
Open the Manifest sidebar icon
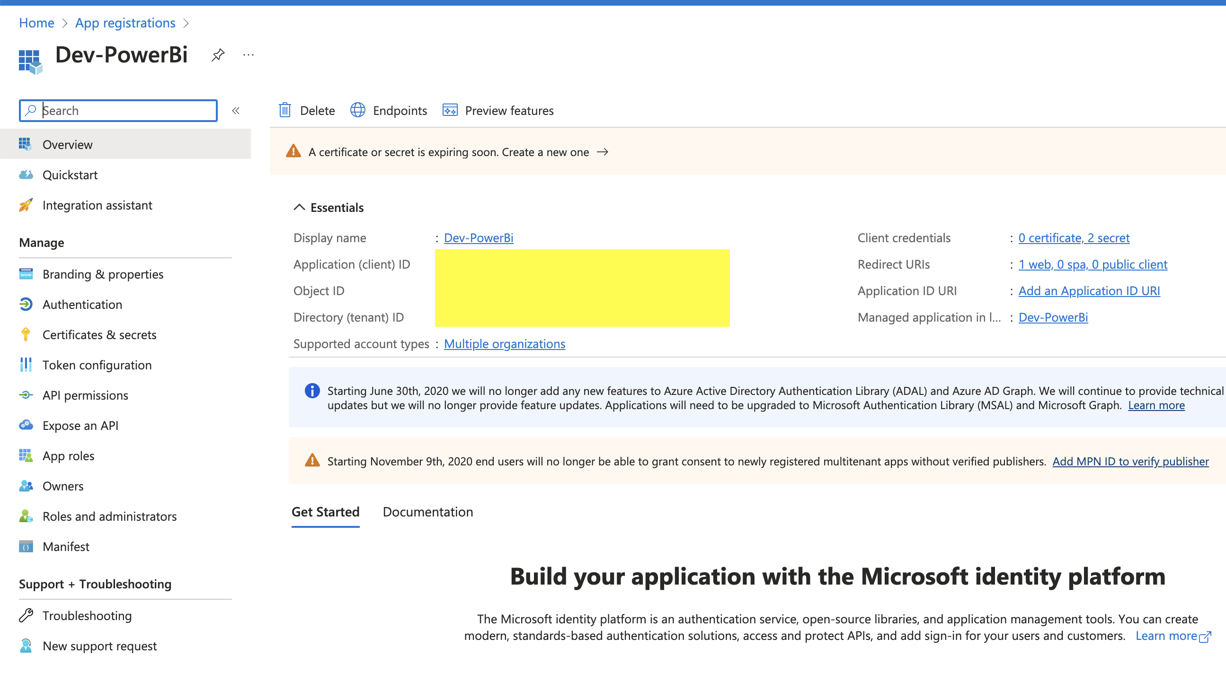(x=26, y=547)
